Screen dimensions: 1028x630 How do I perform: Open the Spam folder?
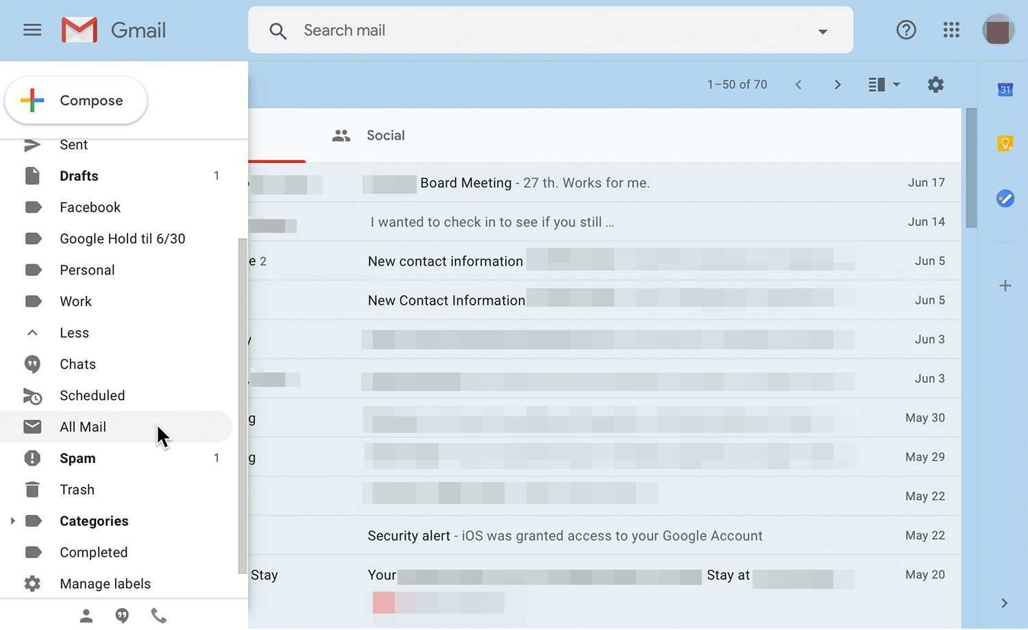pos(77,457)
